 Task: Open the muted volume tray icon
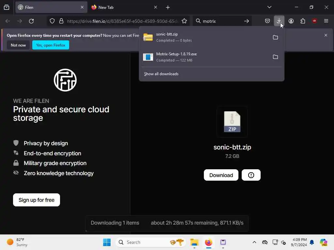[x=283, y=242]
